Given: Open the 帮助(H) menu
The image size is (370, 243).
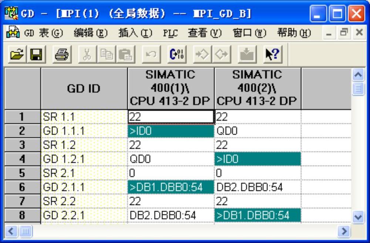Looking at the screenshot, I should 294,33.
